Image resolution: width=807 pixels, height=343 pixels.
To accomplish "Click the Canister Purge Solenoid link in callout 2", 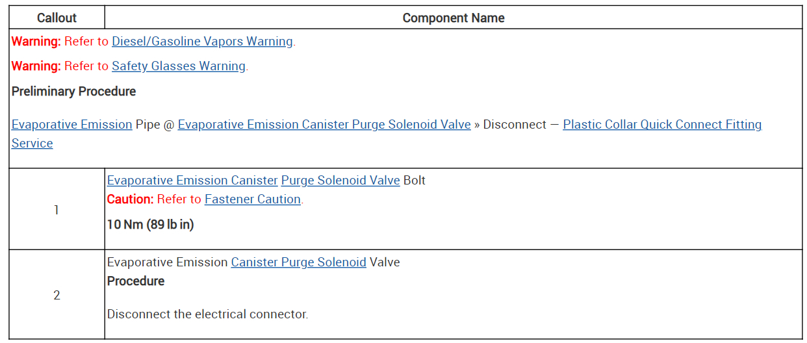I will tap(298, 262).
